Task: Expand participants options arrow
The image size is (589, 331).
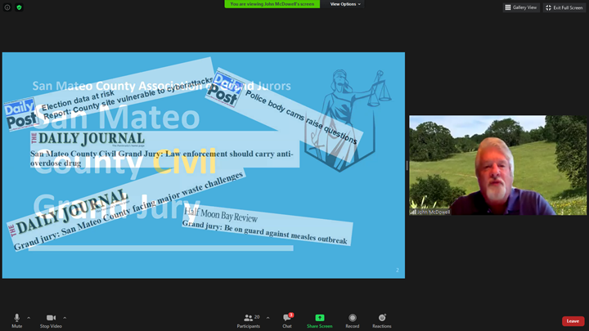Action: pyautogui.click(x=268, y=318)
